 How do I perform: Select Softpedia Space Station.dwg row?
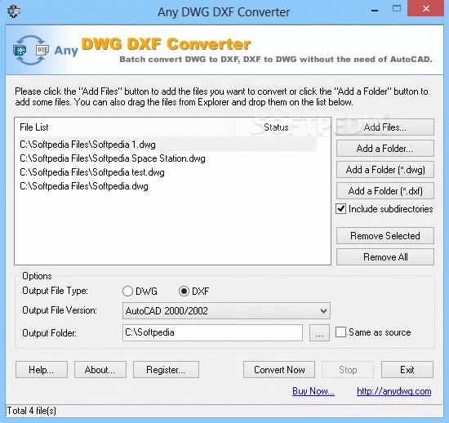pyautogui.click(x=167, y=158)
